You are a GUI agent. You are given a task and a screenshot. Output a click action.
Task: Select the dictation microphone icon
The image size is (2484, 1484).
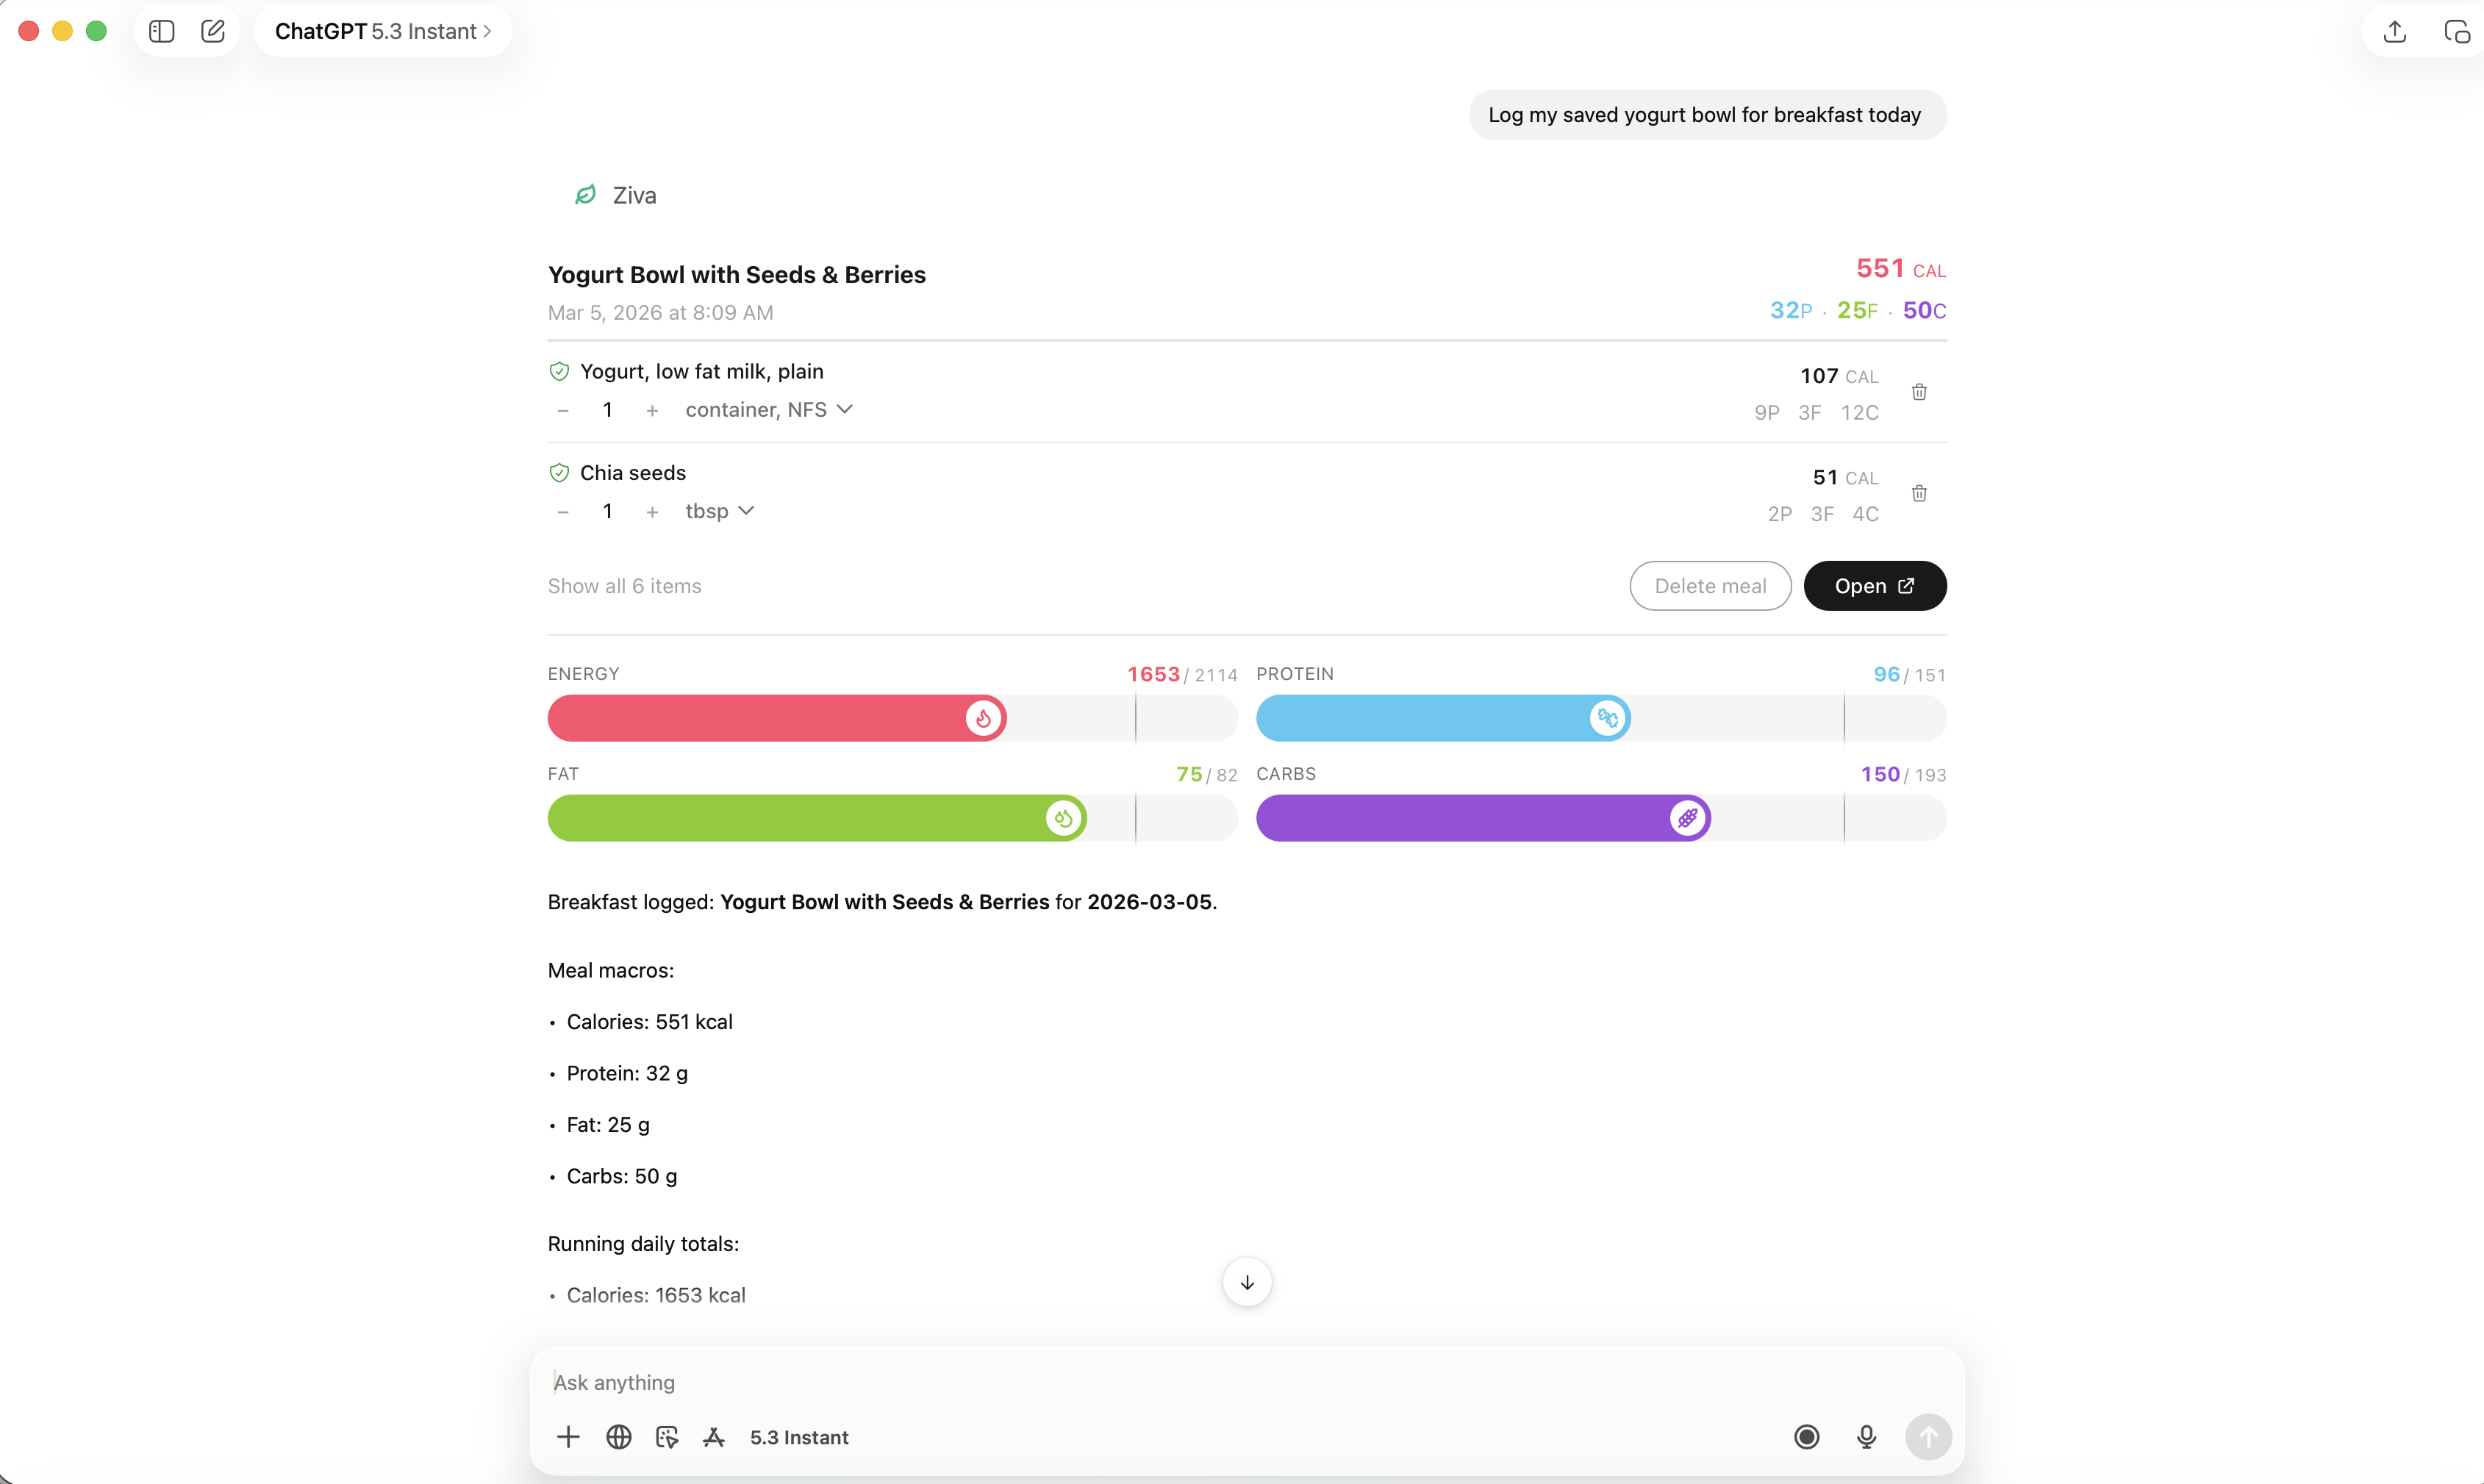click(1866, 1437)
